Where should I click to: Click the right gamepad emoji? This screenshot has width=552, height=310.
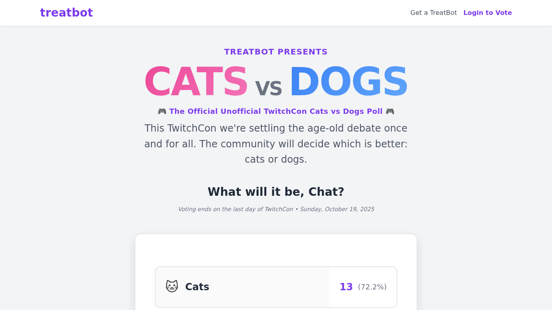click(390, 111)
